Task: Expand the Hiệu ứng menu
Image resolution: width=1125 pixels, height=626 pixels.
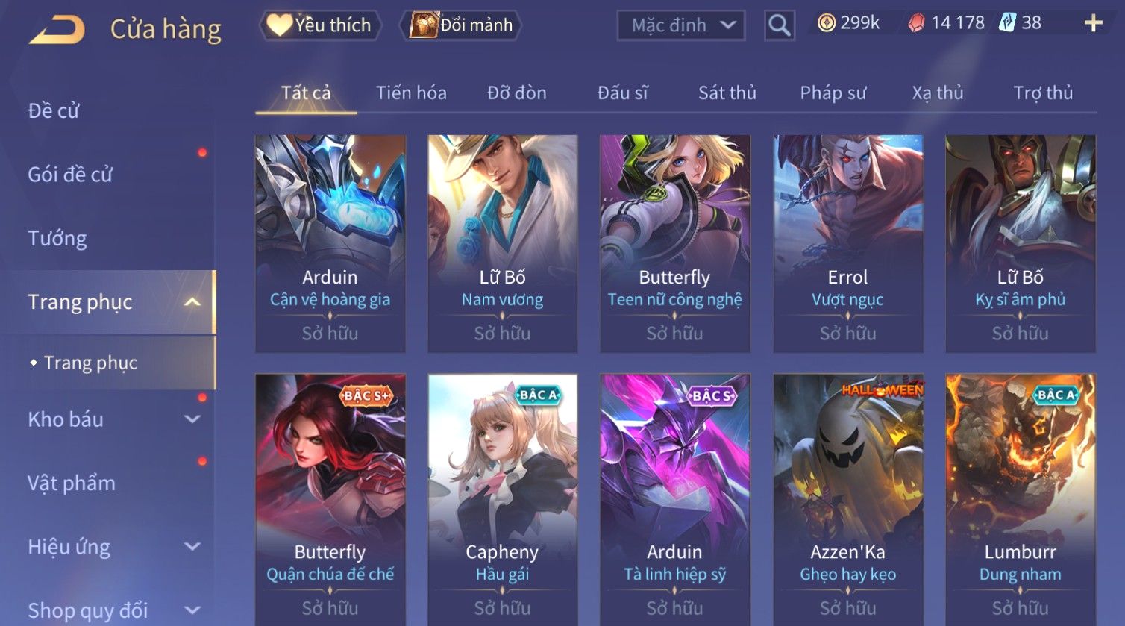Action: (x=192, y=547)
